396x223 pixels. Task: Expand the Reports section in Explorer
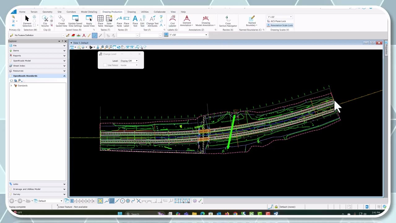click(37, 56)
